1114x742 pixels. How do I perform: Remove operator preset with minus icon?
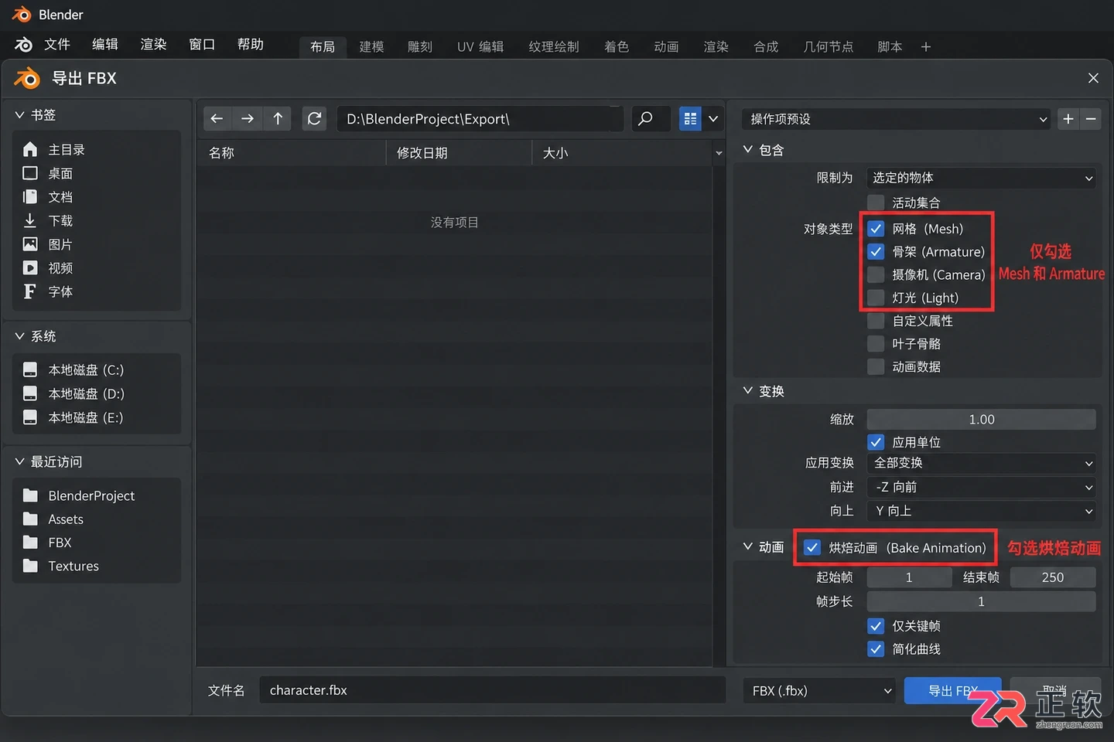pyautogui.click(x=1091, y=119)
